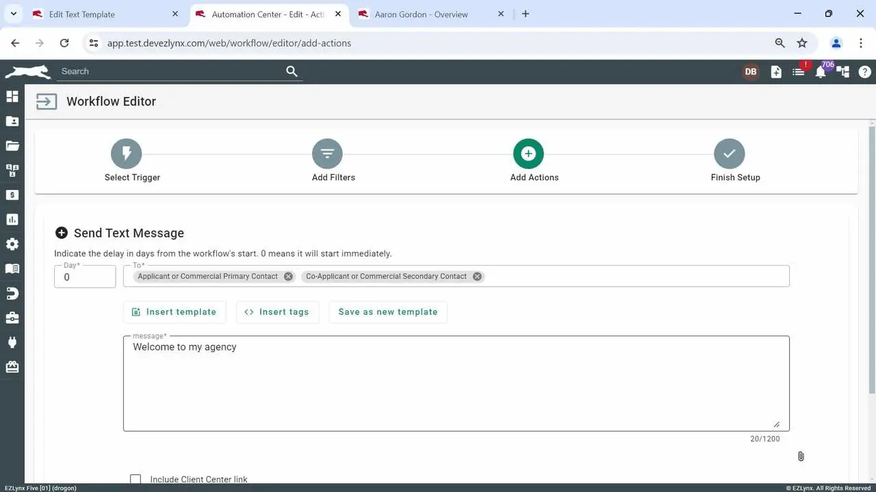Image resolution: width=876 pixels, height=492 pixels.
Task: Open the settings gear in sidebar
Action: pos(12,244)
